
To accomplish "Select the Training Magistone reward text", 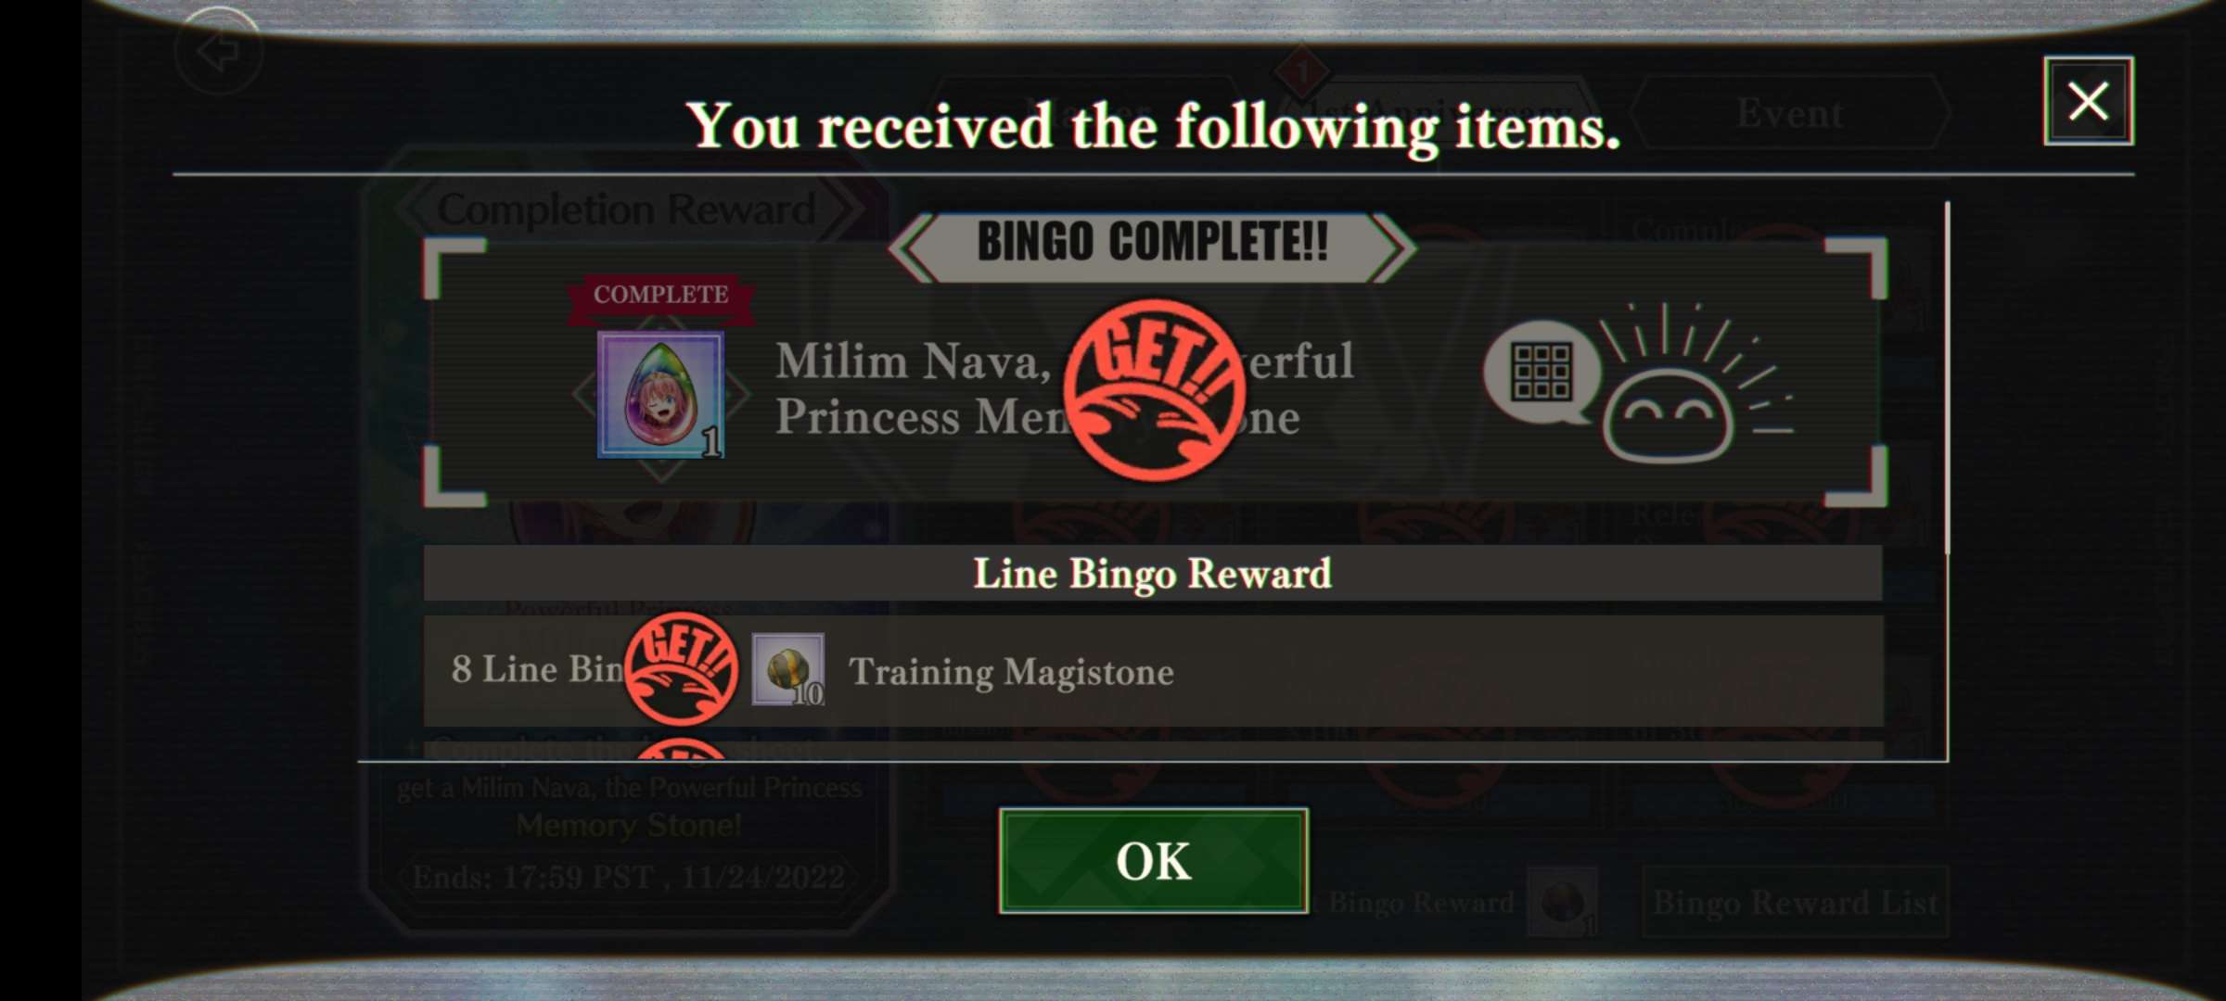I will 1011,671.
